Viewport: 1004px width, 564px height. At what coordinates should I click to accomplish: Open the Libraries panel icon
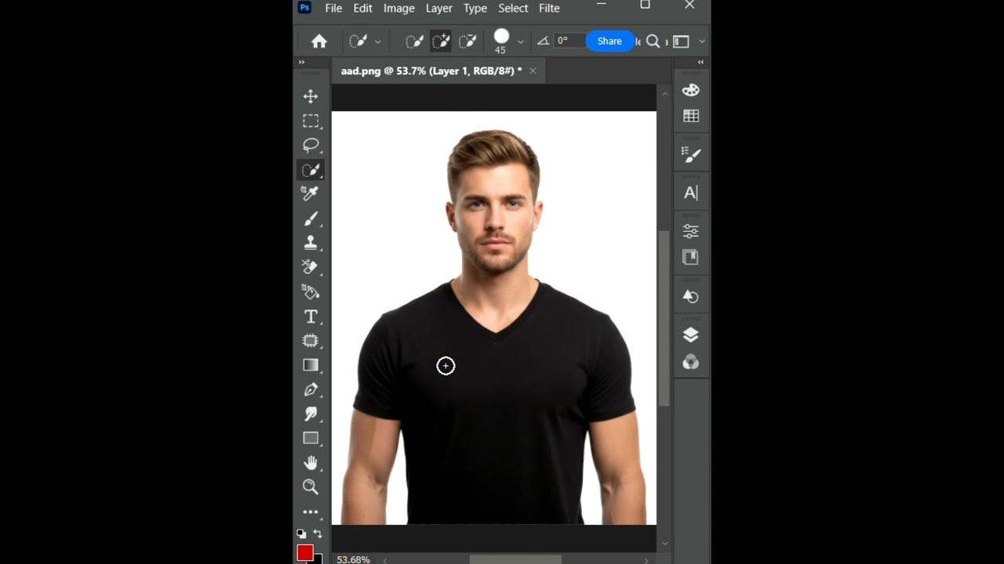click(x=691, y=257)
